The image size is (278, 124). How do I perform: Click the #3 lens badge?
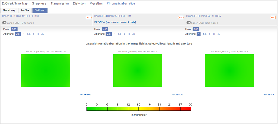pyautogui.click(x=273, y=17)
